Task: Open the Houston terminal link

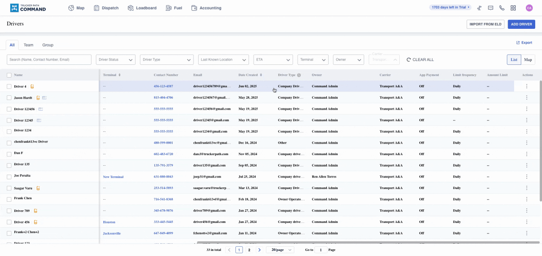Action: (109, 222)
